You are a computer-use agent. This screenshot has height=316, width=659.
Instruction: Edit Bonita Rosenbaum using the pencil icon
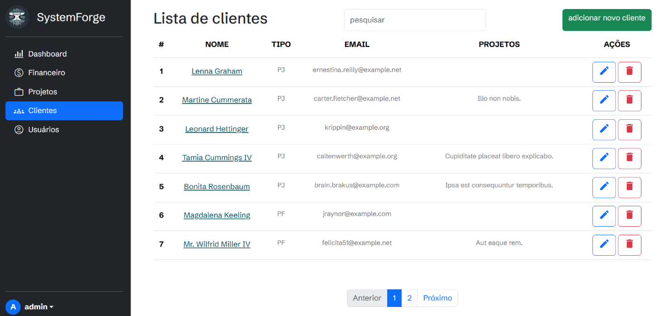click(x=604, y=187)
